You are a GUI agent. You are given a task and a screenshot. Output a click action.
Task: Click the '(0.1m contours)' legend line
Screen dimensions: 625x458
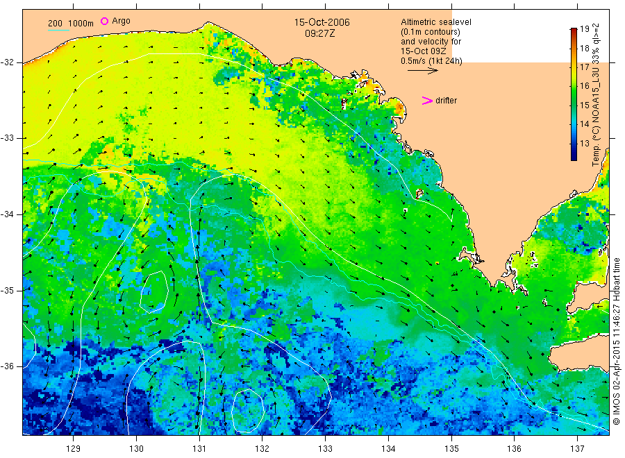pos(430,32)
